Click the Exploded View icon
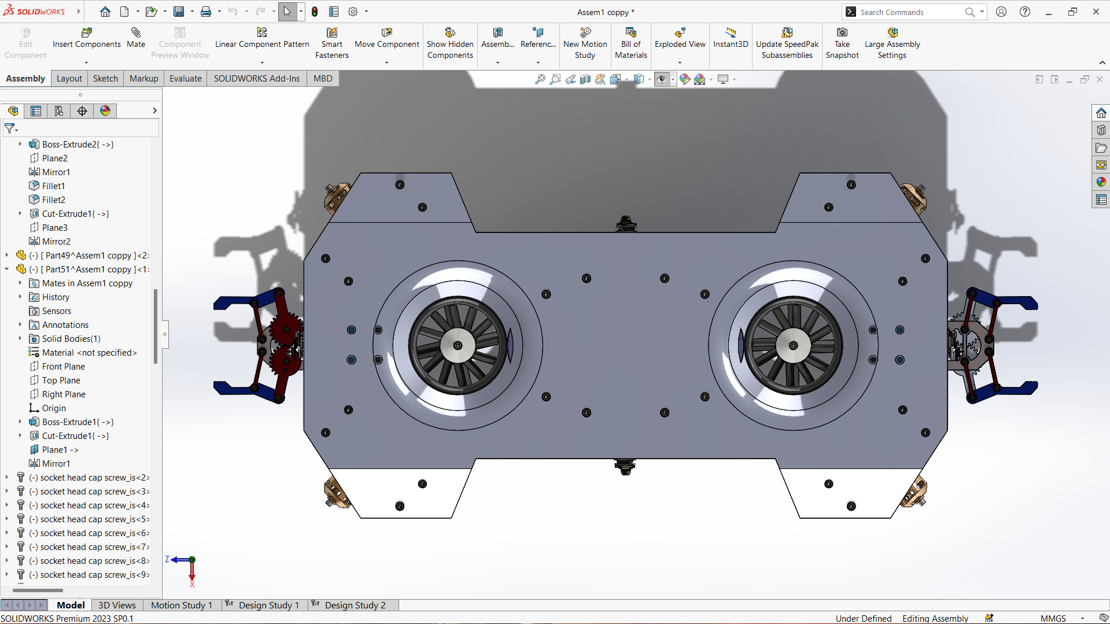The width and height of the screenshot is (1110, 624). [680, 33]
